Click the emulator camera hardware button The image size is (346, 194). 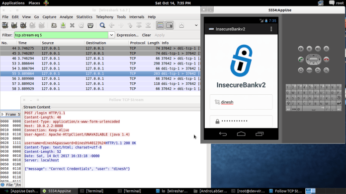tap(301, 49)
